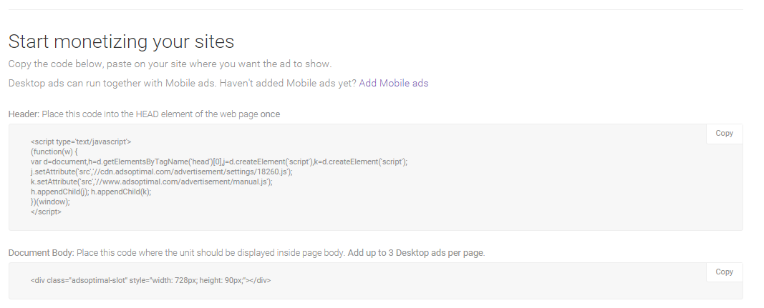Click the h.appendChild(j) code line
Viewport: 764px width, 308px height.
tap(91, 192)
